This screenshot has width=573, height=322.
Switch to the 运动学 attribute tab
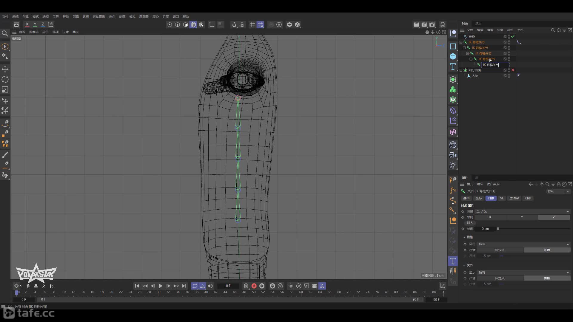click(514, 198)
